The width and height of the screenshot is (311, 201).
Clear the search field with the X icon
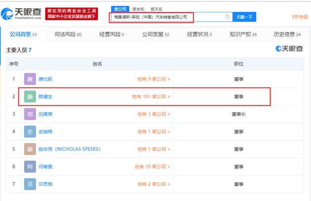pos(227,17)
